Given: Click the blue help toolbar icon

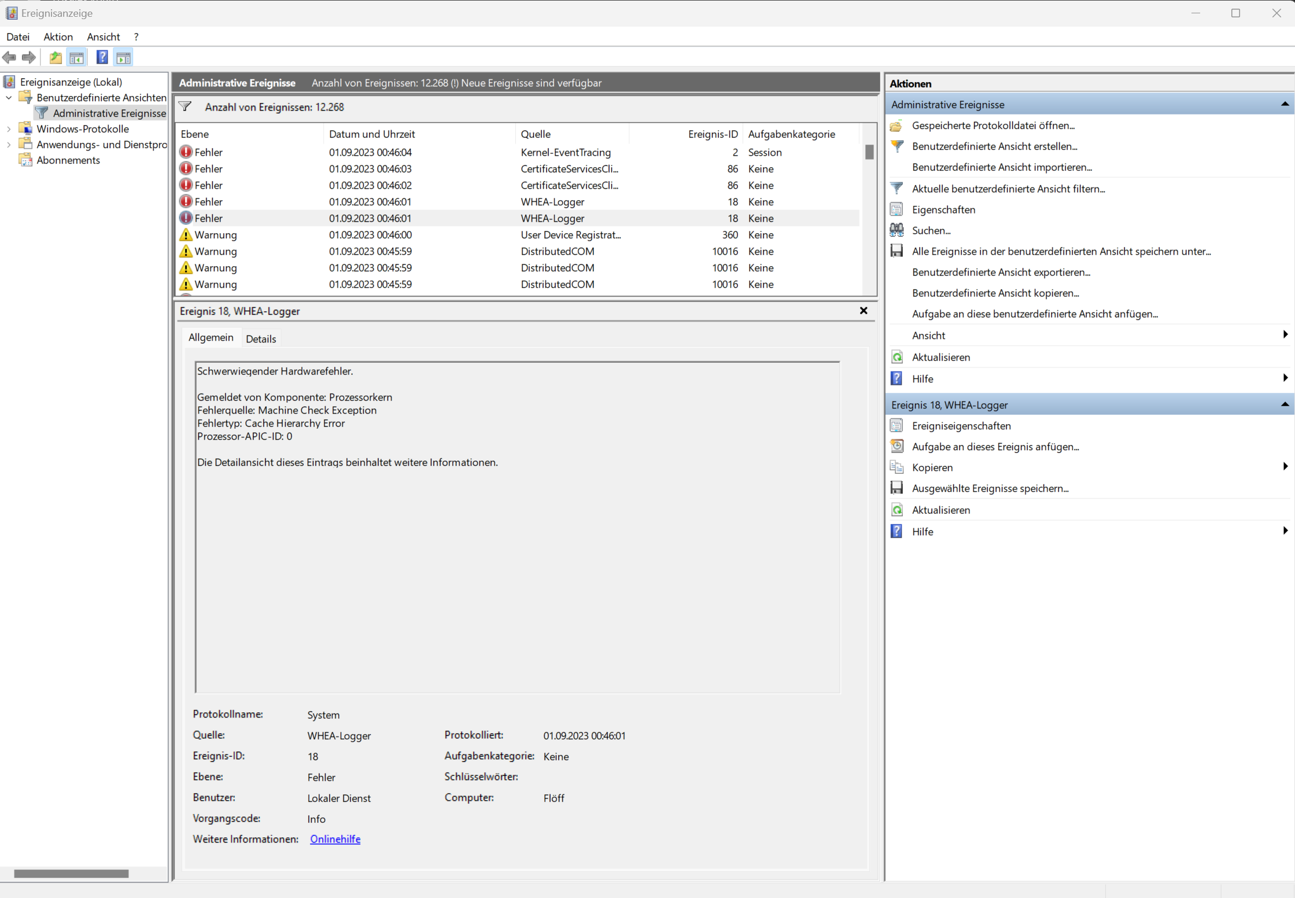Looking at the screenshot, I should [102, 57].
